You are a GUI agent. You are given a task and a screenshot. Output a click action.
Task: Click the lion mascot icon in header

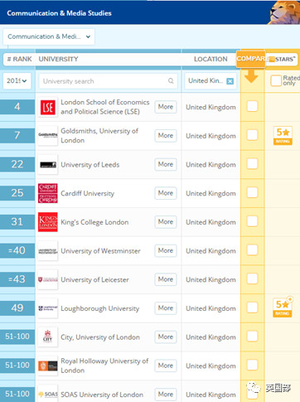point(284,12)
